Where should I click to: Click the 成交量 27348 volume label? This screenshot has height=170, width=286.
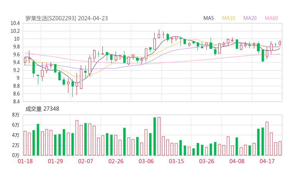42,109
